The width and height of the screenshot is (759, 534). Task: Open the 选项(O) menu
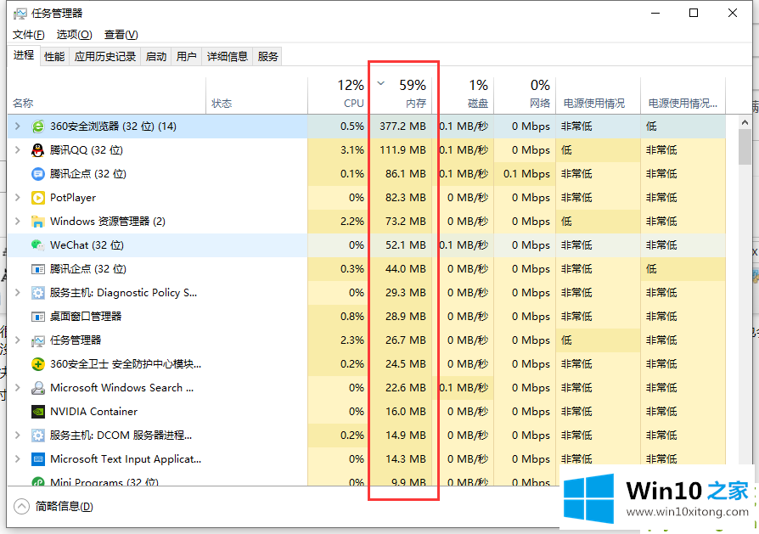tap(74, 35)
